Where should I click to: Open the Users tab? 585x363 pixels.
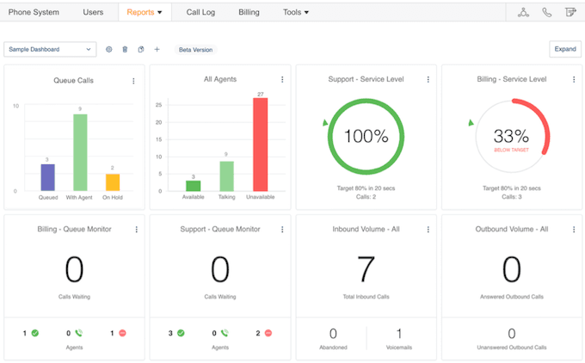point(93,12)
